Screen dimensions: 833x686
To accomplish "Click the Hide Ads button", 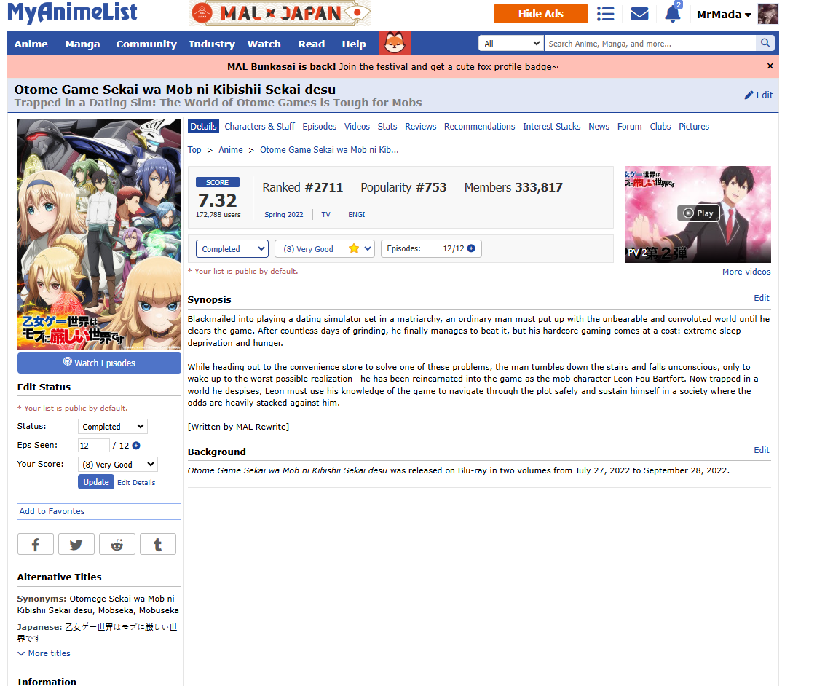I will point(541,14).
